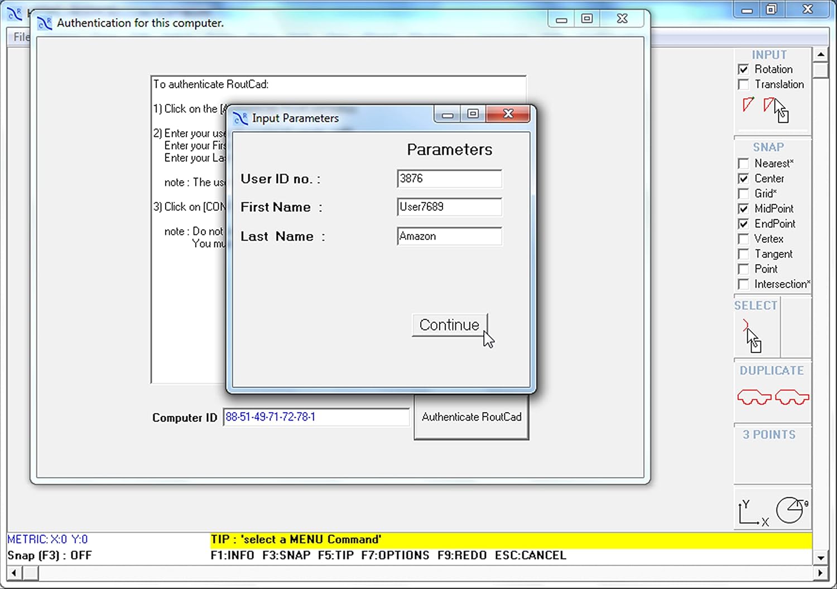Click horizontal scrollbar right arrow
Screen dimensions: 837x589
coord(820,573)
